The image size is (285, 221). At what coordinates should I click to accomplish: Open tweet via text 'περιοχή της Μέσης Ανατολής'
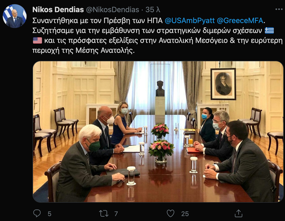tap(83, 50)
